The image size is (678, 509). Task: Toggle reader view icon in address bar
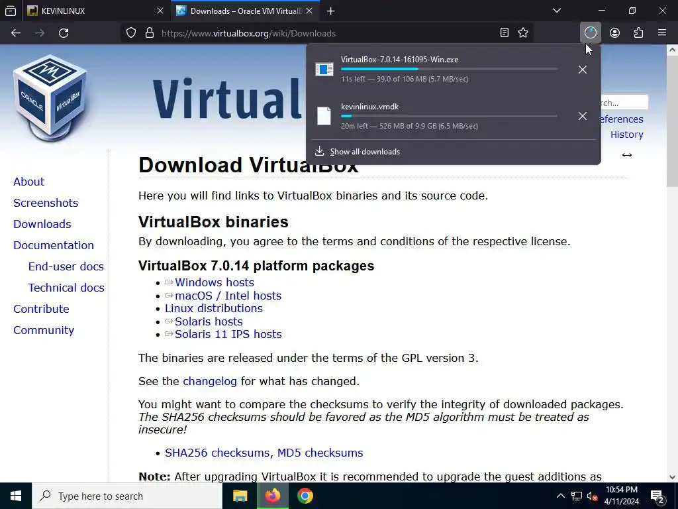(504, 33)
